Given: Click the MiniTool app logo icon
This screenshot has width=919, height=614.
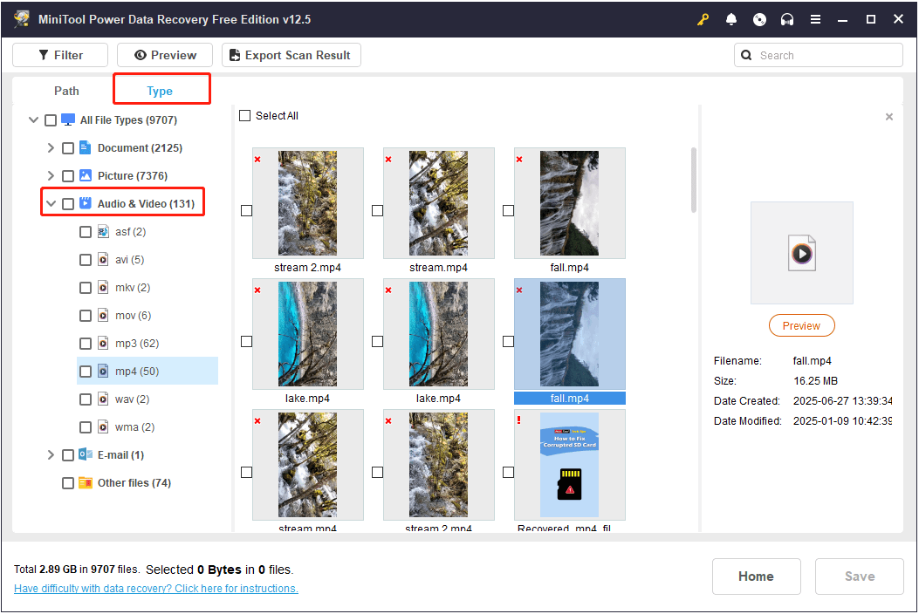Looking at the screenshot, I should point(23,18).
